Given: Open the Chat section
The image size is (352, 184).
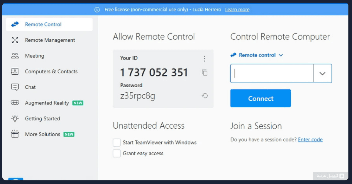Looking at the screenshot, I should tap(49, 87).
